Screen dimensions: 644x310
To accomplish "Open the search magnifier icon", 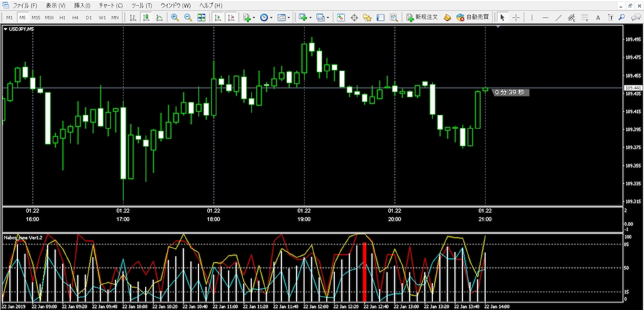I will click(x=622, y=17).
